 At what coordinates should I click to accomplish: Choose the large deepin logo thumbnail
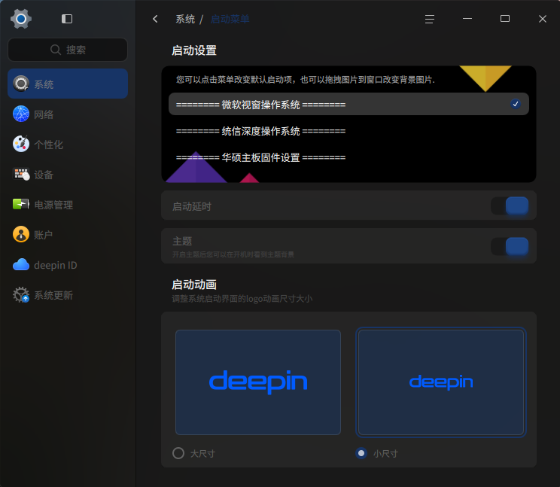(x=258, y=382)
